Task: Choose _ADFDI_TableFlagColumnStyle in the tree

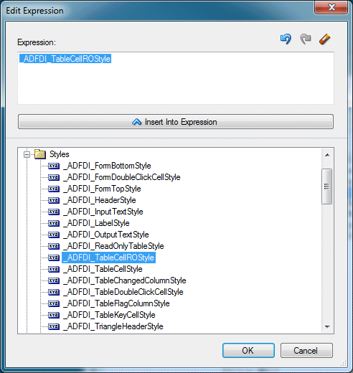Action: pos(116,303)
